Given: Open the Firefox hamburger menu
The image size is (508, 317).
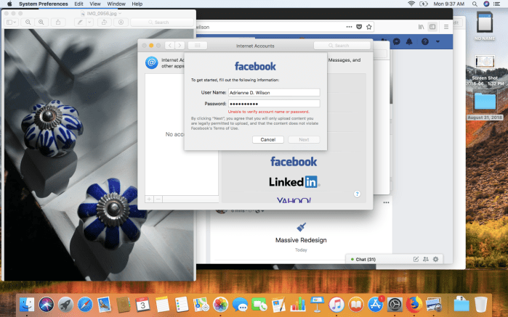Looking at the screenshot, I should coord(445,27).
